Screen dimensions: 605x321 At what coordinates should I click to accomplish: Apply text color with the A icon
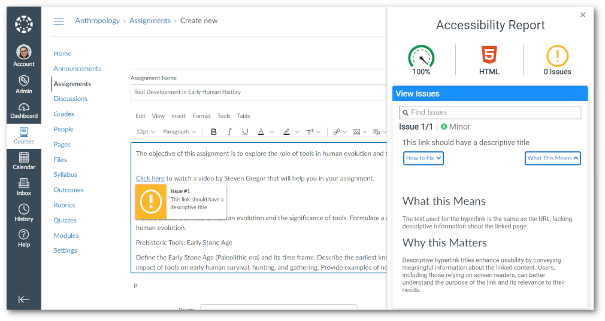click(261, 132)
